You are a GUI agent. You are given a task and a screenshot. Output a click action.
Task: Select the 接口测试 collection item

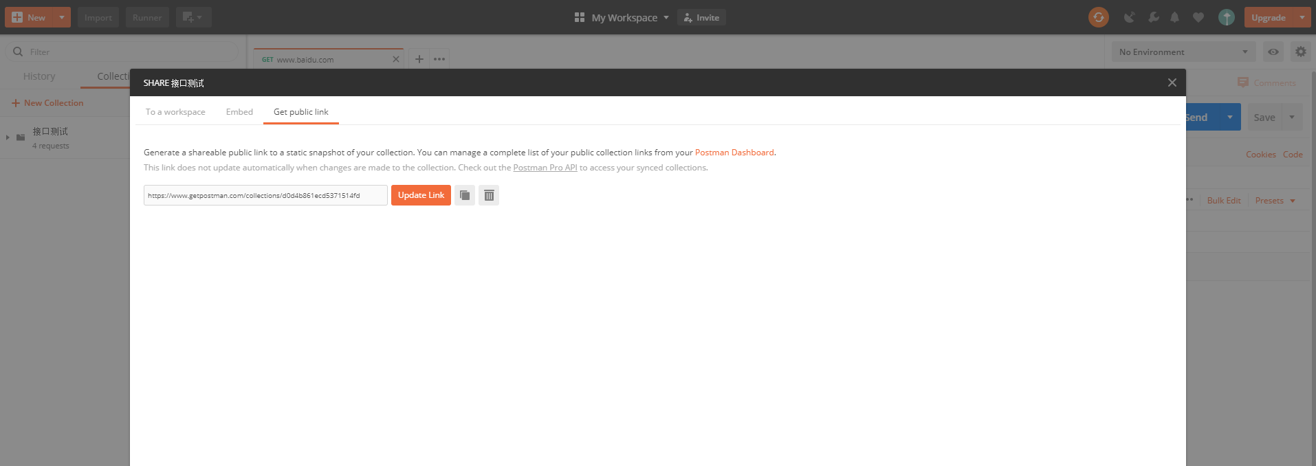click(50, 131)
